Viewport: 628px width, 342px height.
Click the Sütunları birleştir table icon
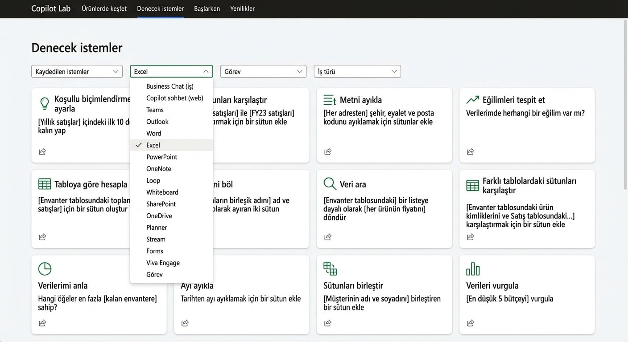[x=330, y=269]
